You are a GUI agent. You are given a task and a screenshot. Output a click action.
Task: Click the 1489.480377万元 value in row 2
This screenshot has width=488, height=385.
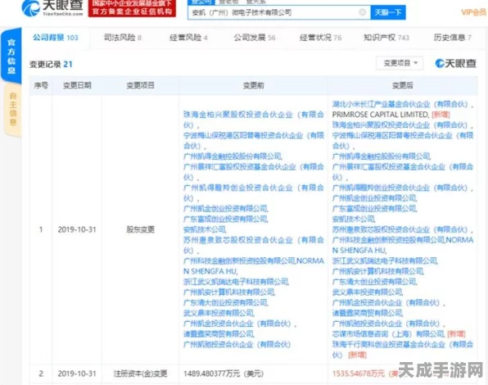pos(224,374)
